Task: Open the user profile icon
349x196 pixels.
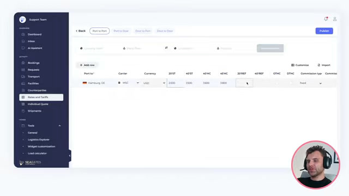Action: (x=334, y=19)
